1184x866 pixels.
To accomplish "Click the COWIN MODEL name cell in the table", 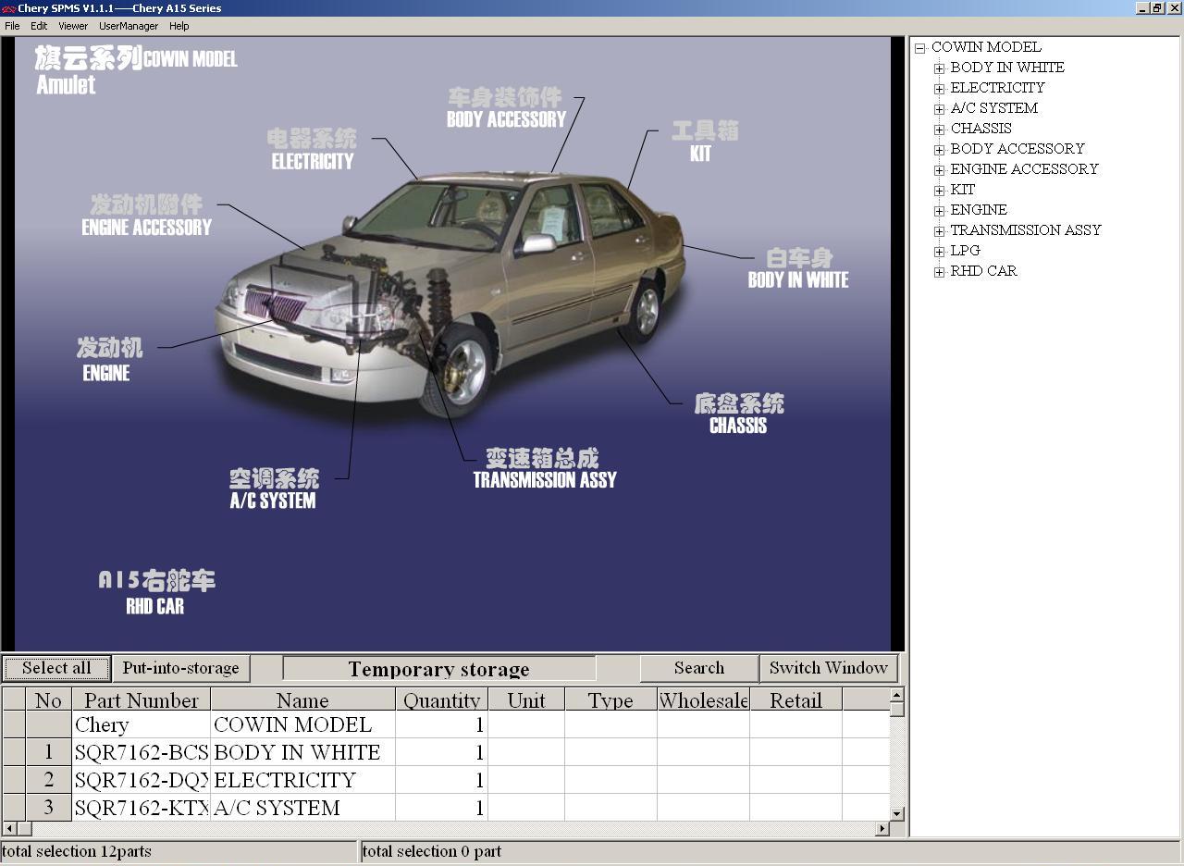I will click(x=302, y=724).
